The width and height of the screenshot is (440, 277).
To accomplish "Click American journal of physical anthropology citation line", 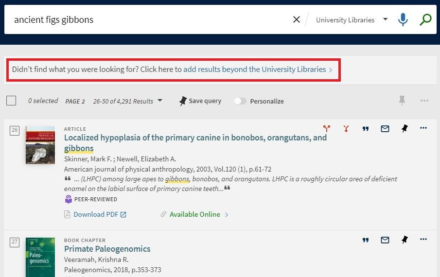I will click(168, 169).
